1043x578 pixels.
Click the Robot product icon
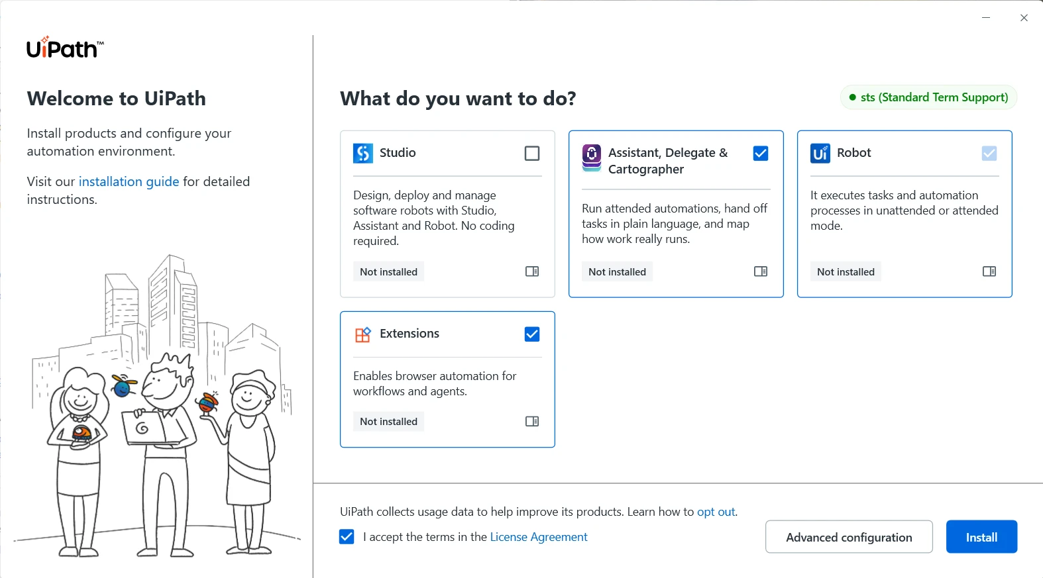820,154
